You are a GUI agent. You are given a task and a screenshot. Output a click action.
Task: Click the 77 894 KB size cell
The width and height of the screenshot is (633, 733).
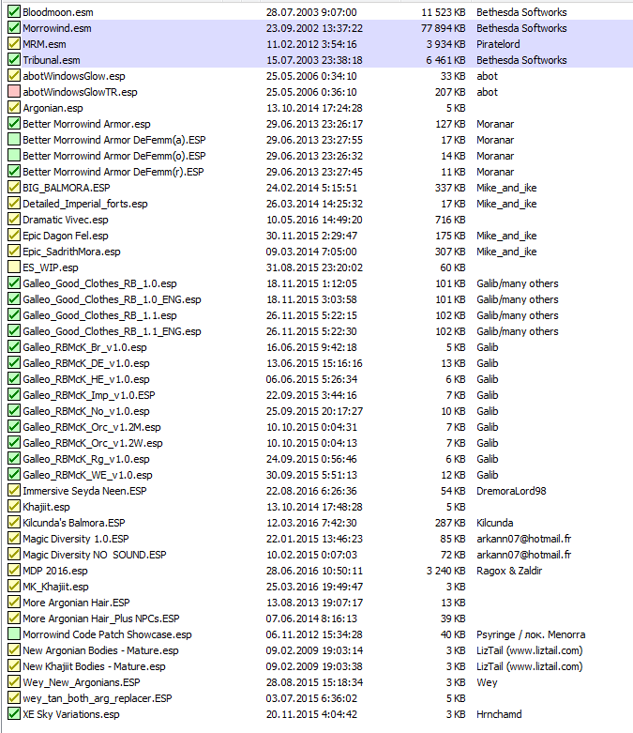[x=444, y=28]
